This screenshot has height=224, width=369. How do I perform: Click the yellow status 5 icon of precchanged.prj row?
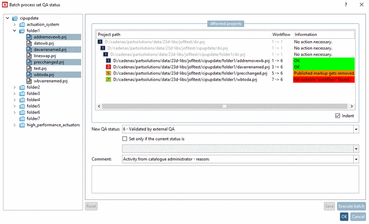[108, 73]
